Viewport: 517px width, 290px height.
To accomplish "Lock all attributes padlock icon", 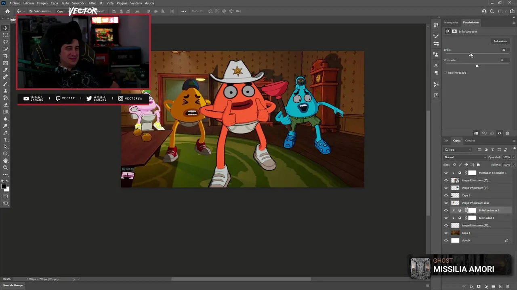I will [x=478, y=165].
